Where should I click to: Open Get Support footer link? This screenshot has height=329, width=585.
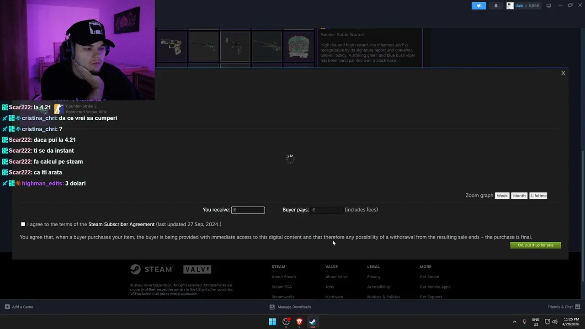click(x=431, y=297)
